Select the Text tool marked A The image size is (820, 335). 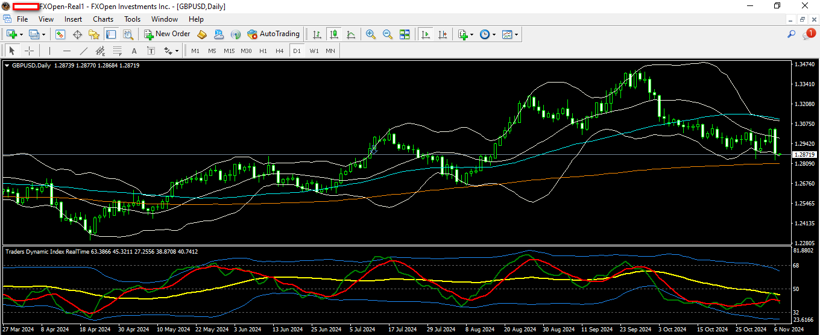coord(134,51)
